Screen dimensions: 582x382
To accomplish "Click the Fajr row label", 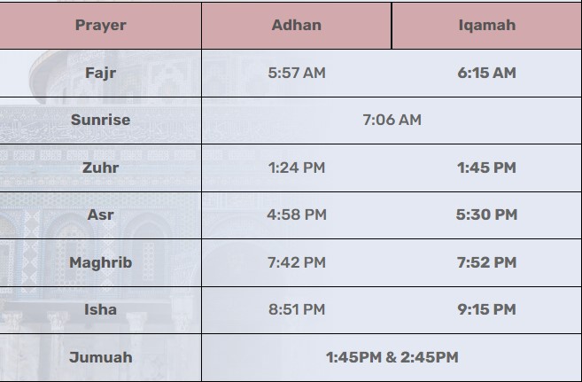I will coord(101,73).
